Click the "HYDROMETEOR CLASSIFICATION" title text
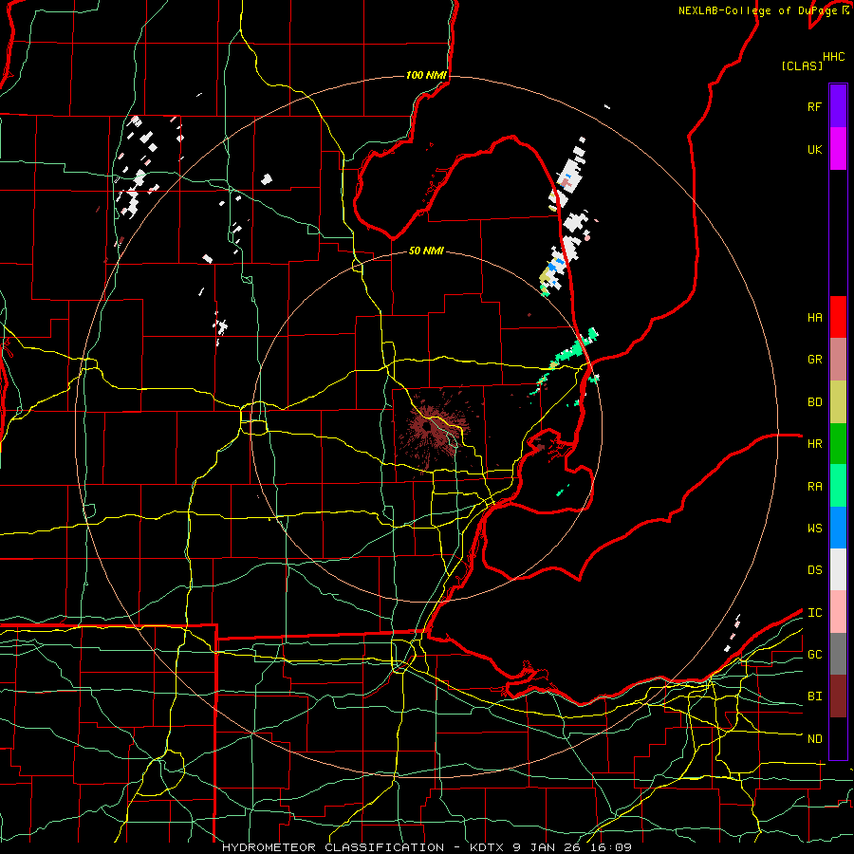 tap(333, 847)
